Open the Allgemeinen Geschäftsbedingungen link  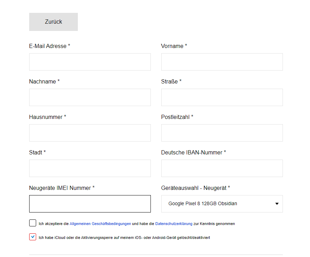[100, 224]
